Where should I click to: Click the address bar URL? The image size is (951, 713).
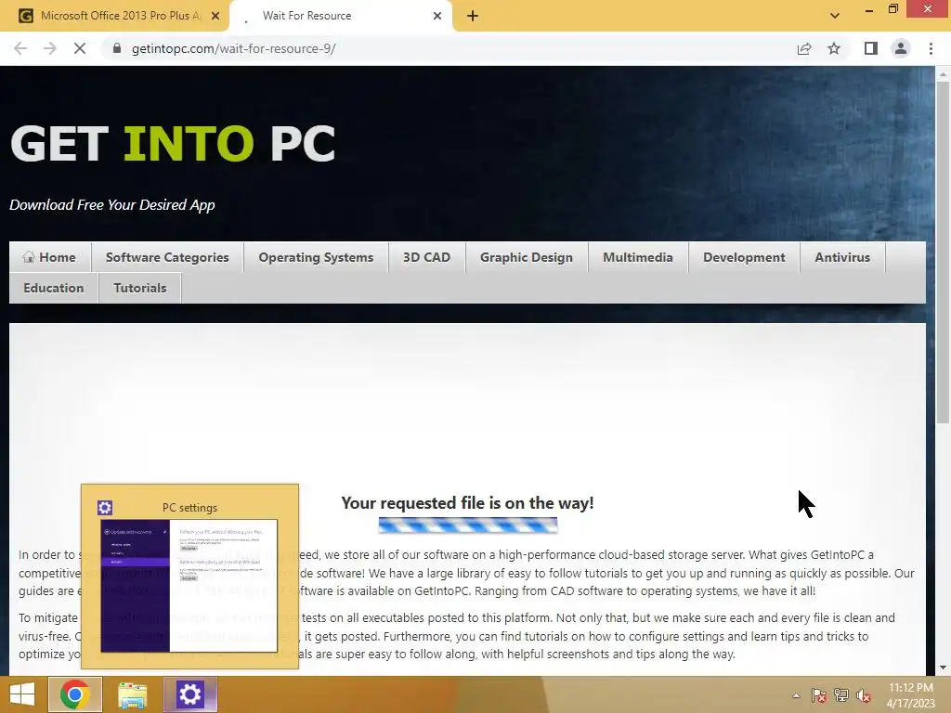click(x=233, y=48)
